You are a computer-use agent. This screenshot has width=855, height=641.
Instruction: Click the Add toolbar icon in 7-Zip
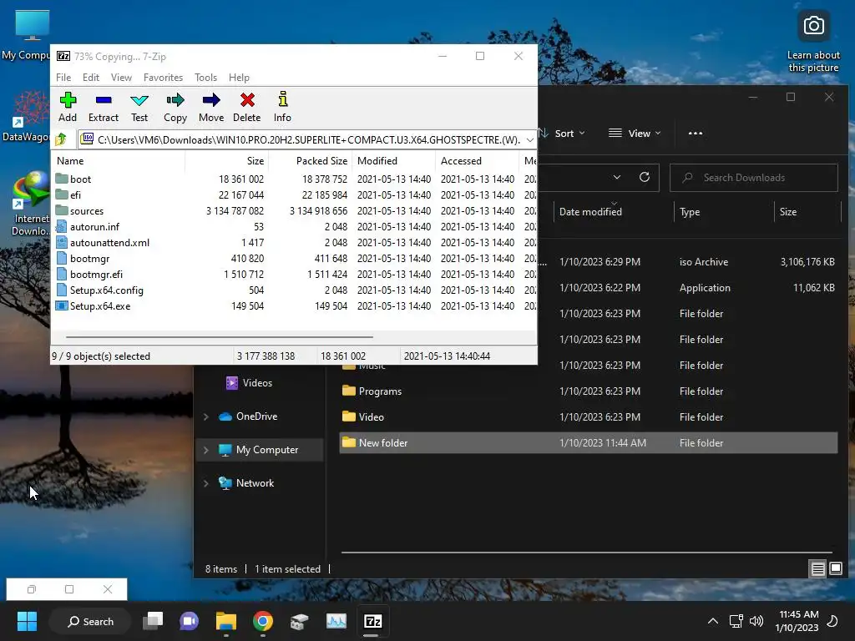click(68, 107)
